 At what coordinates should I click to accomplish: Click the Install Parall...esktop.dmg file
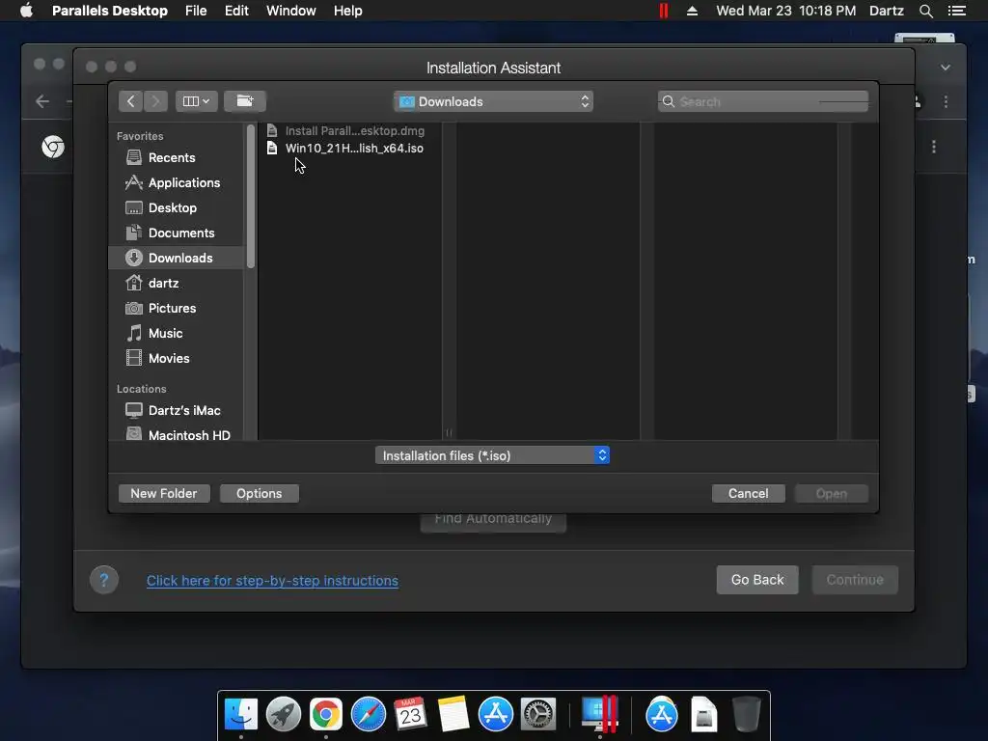pos(350,130)
